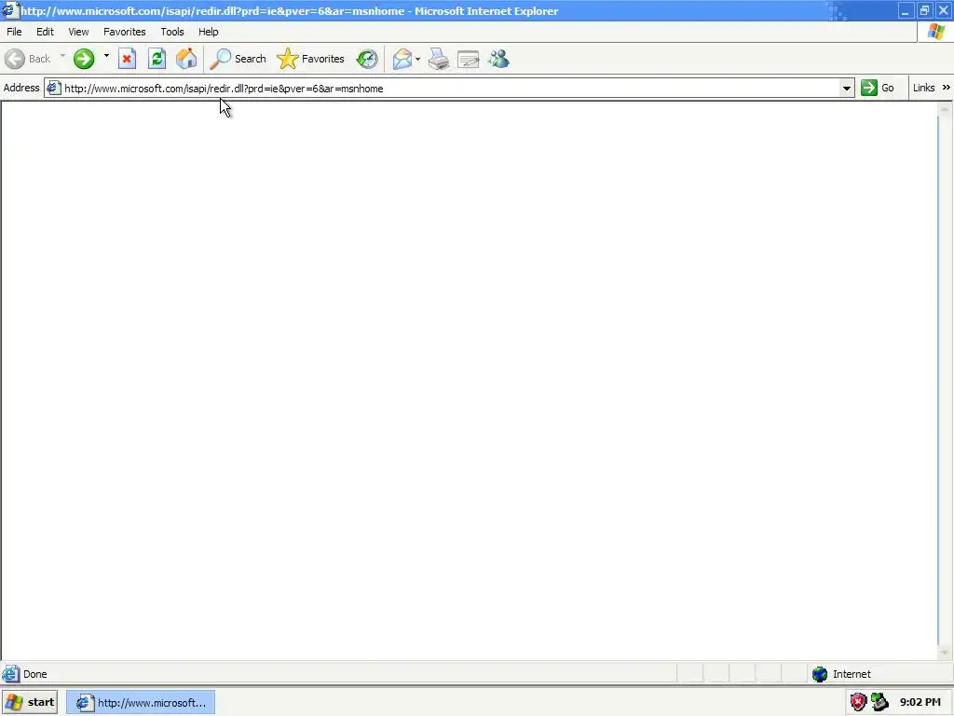Open the Favorites menu in menu bar
The image size is (954, 716).
tap(125, 32)
